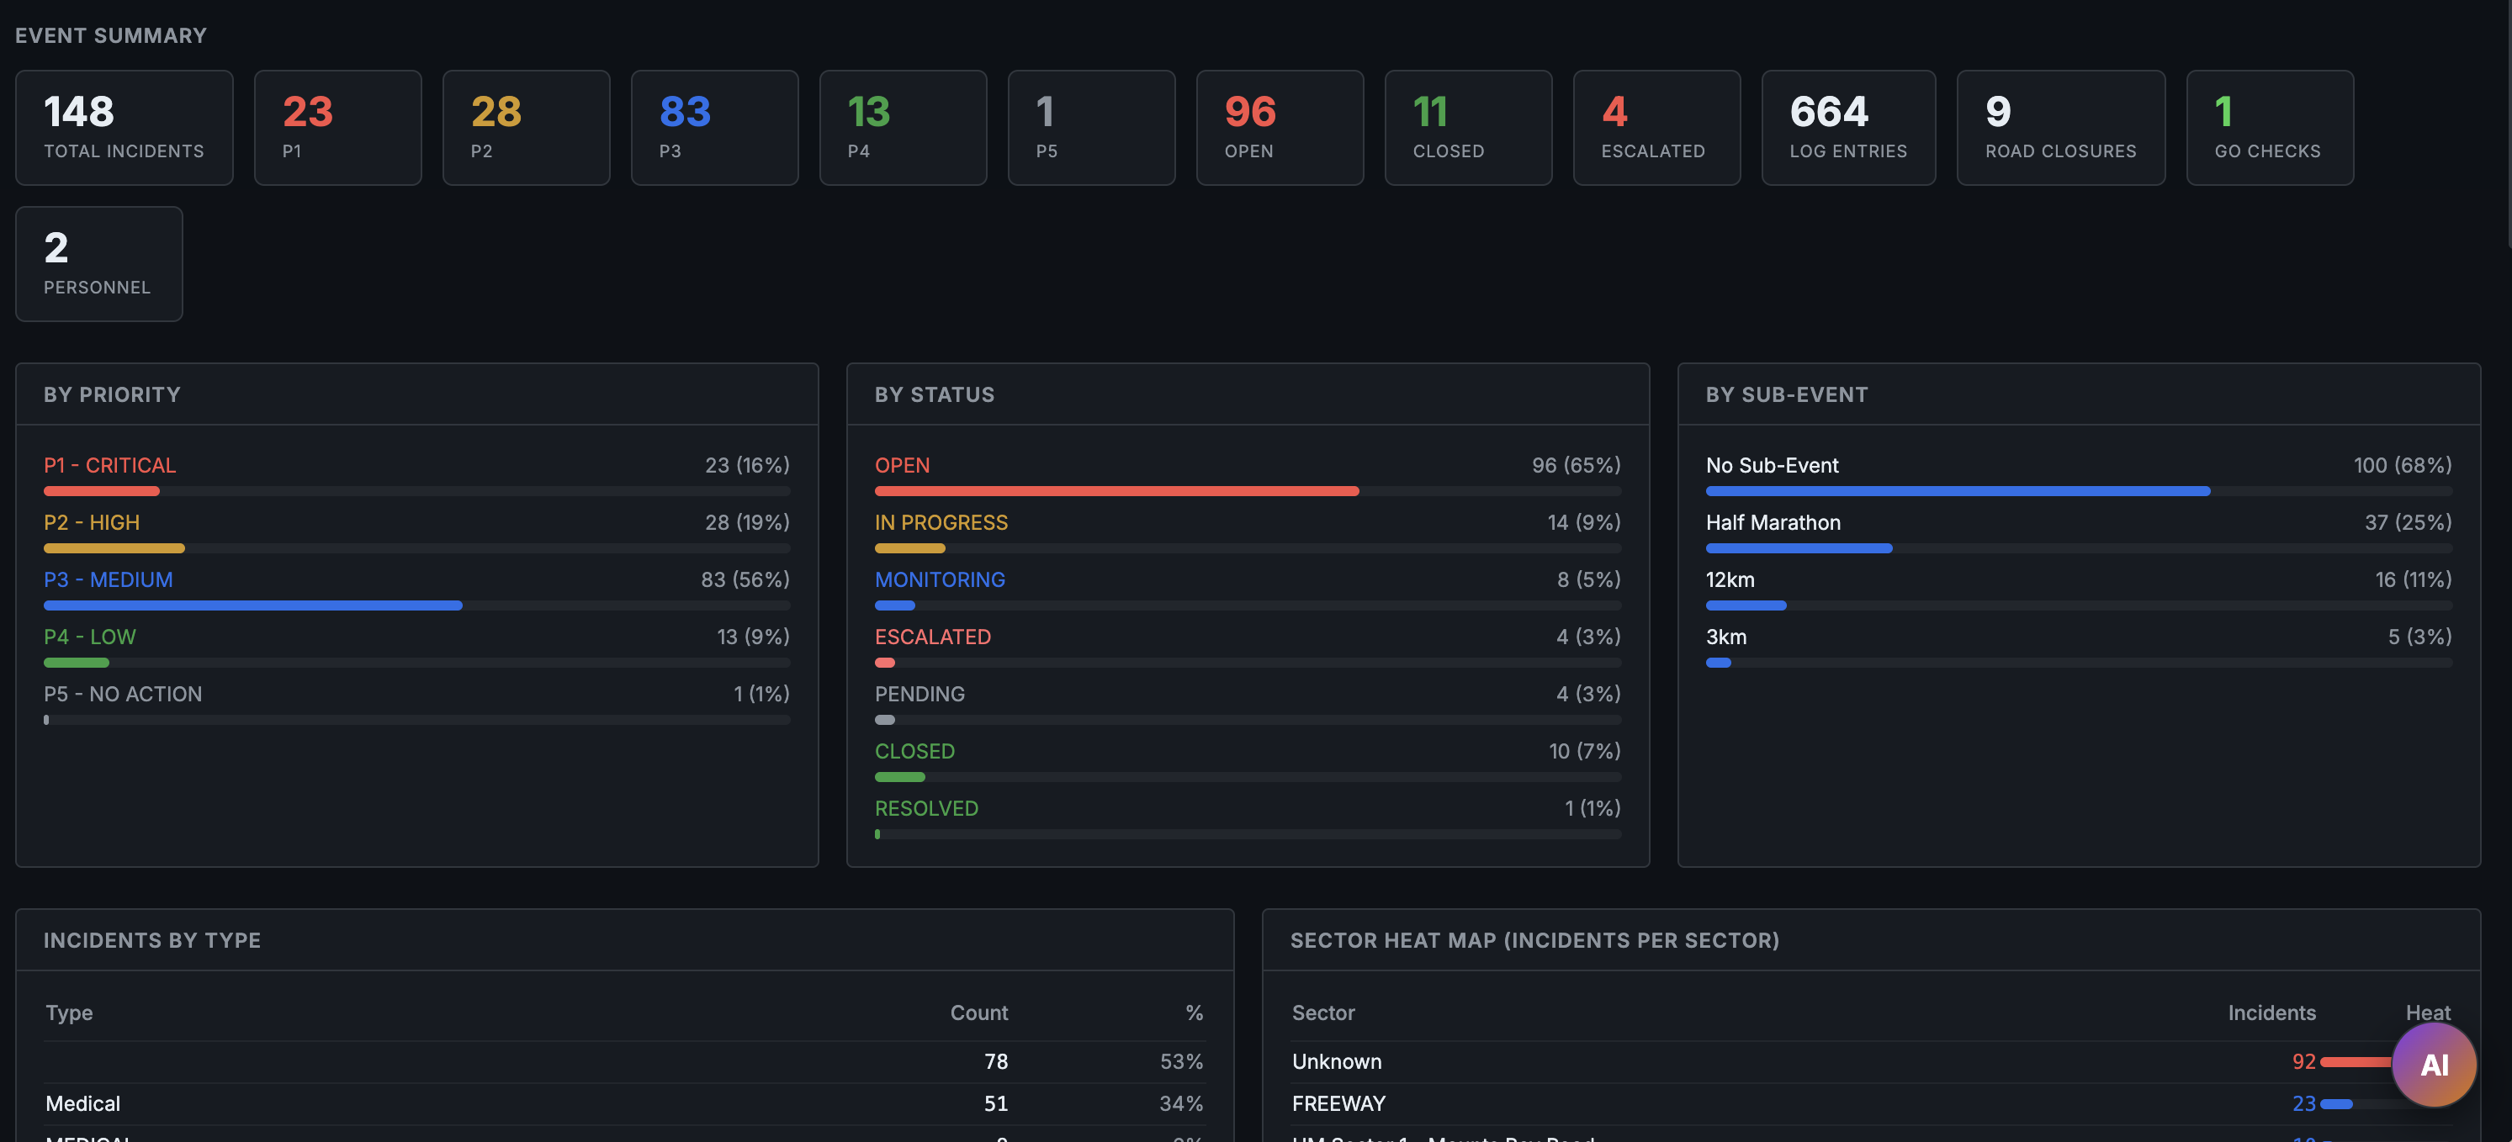Viewport: 2512px width, 1142px height.
Task: Click the BY STATUS panel heading
Action: coord(934,394)
